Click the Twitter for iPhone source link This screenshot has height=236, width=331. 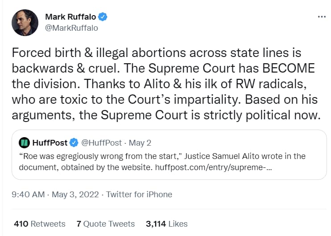[139, 194]
